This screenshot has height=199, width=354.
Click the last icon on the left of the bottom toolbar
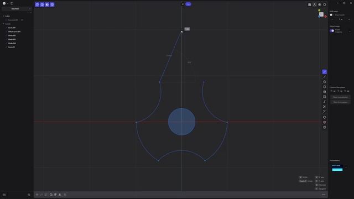click(65, 195)
